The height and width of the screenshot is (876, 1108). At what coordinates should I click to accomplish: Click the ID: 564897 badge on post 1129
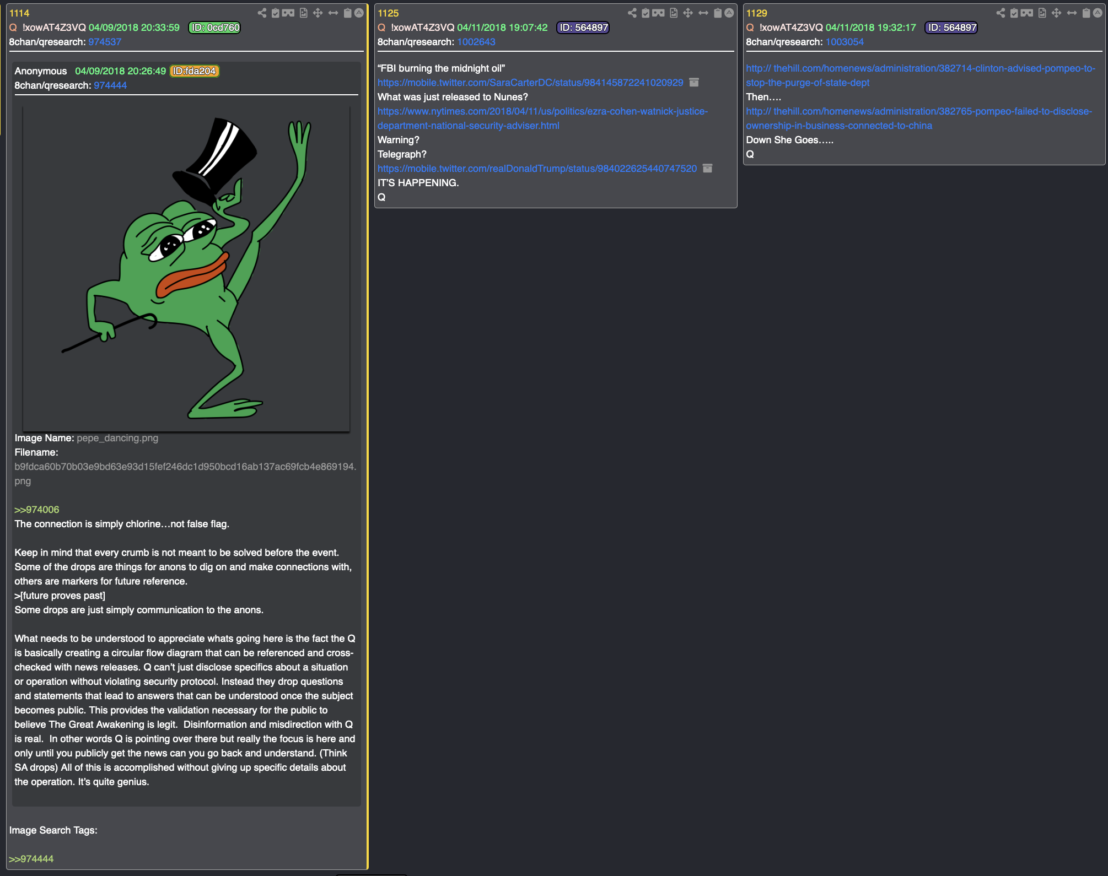tap(951, 28)
